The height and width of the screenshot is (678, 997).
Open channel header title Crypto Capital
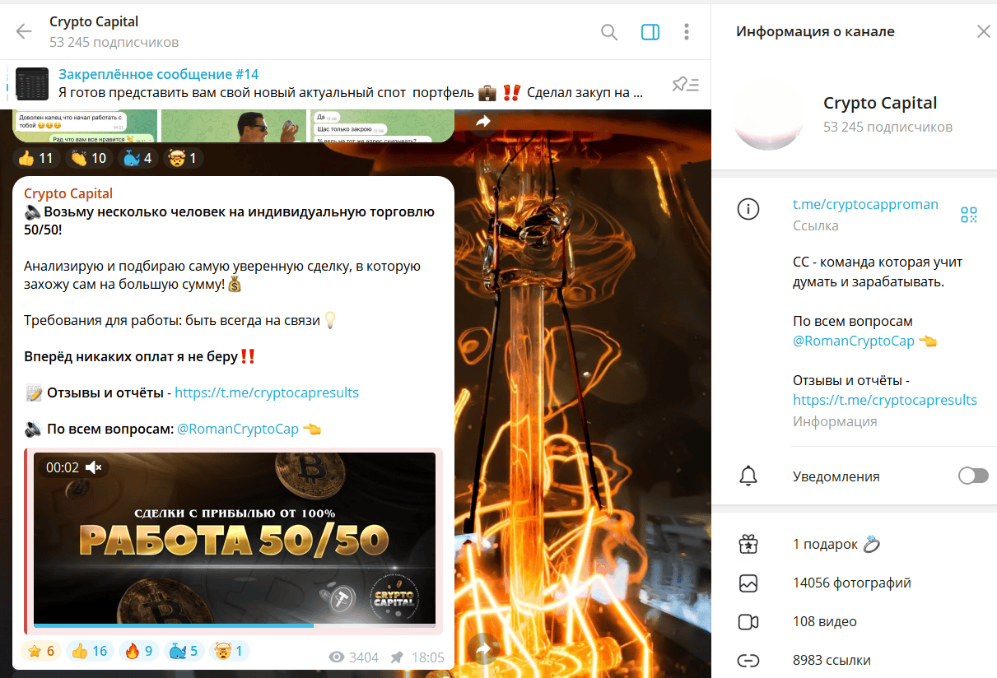click(x=94, y=21)
